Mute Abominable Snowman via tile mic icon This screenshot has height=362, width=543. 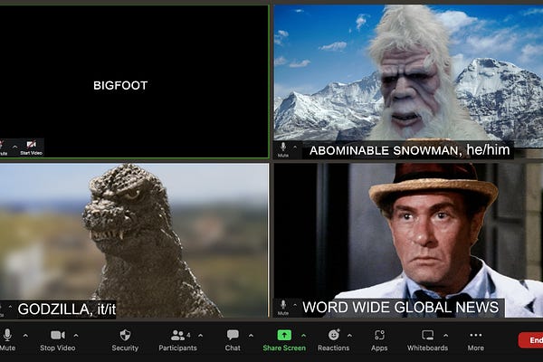point(283,149)
